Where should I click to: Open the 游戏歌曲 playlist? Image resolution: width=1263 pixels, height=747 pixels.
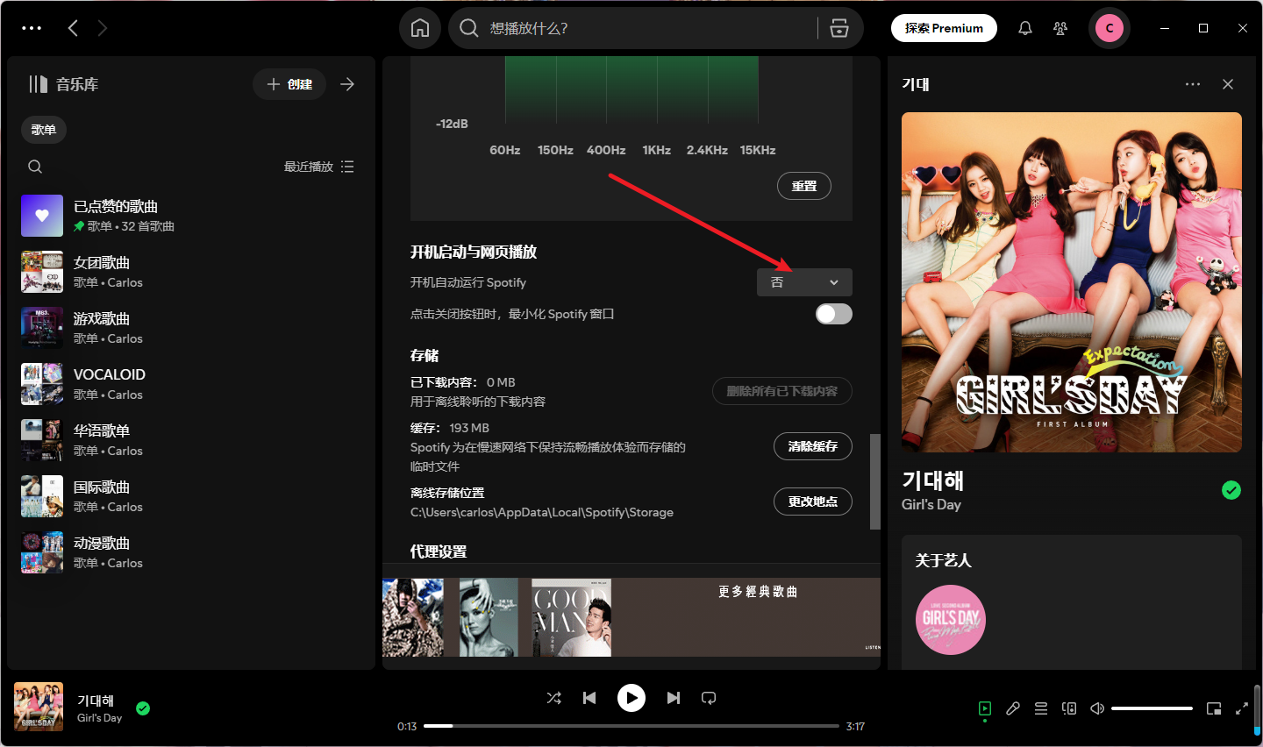(x=191, y=328)
